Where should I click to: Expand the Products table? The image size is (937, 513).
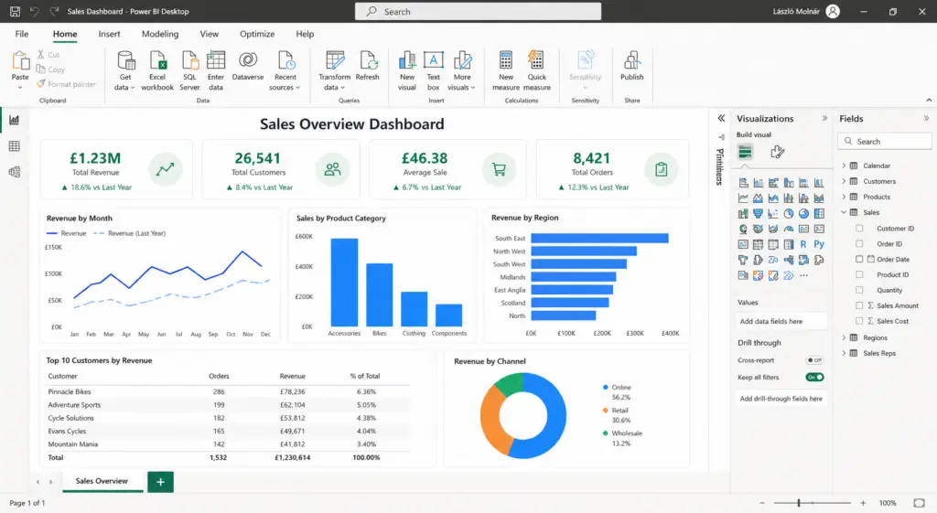[x=844, y=197]
